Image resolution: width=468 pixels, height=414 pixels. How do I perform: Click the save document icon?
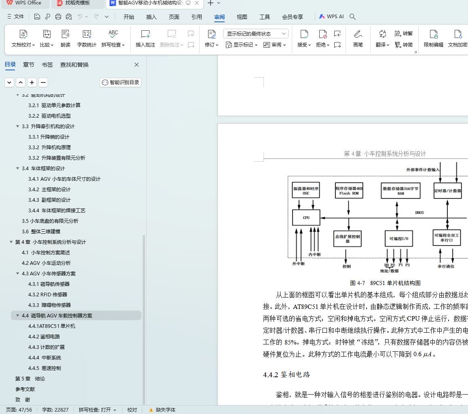(37, 17)
